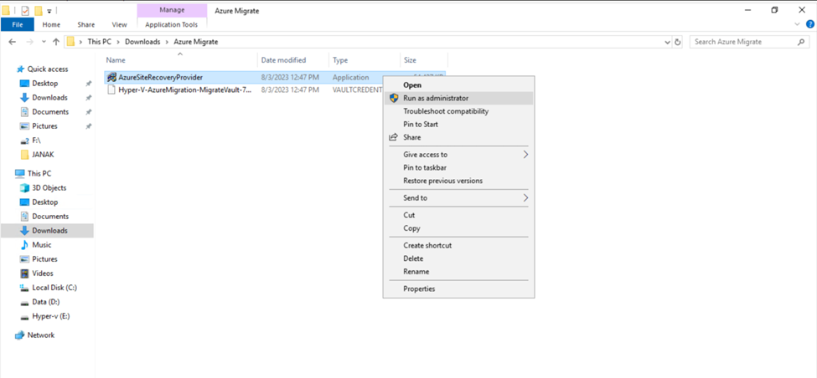The image size is (817, 378).
Task: Click the Help question mark icon
Action: coord(810,24)
